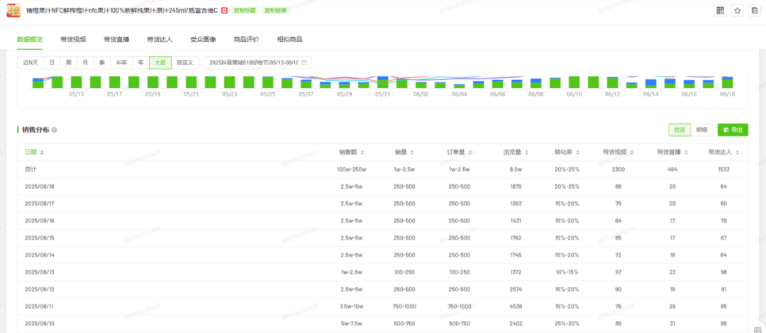Select the 大促 time range option

tap(160, 63)
